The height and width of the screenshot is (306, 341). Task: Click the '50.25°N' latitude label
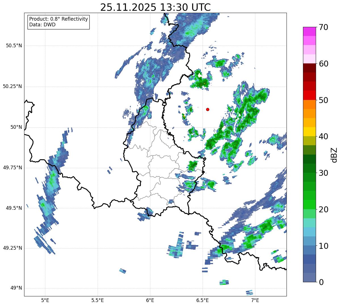[12, 86]
